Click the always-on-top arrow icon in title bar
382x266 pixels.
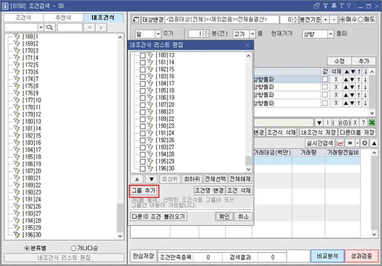pos(326,6)
